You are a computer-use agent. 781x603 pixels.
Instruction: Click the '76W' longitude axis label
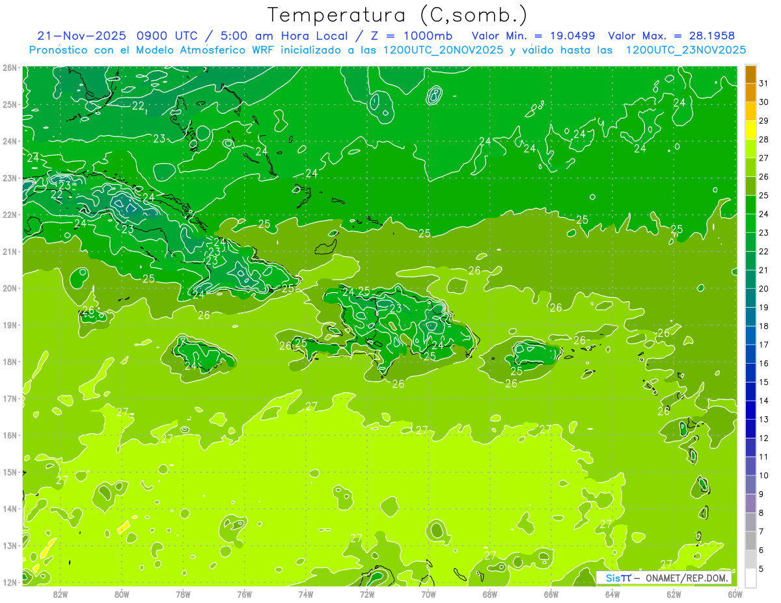pos(244,594)
